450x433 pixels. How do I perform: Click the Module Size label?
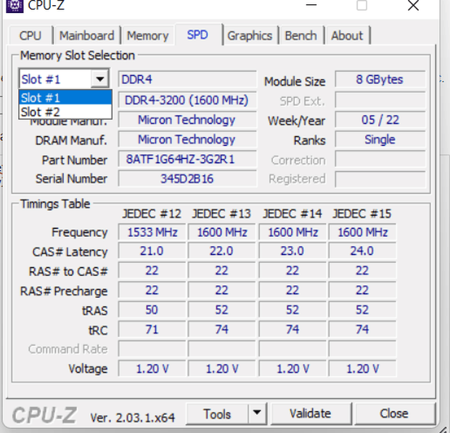point(295,81)
